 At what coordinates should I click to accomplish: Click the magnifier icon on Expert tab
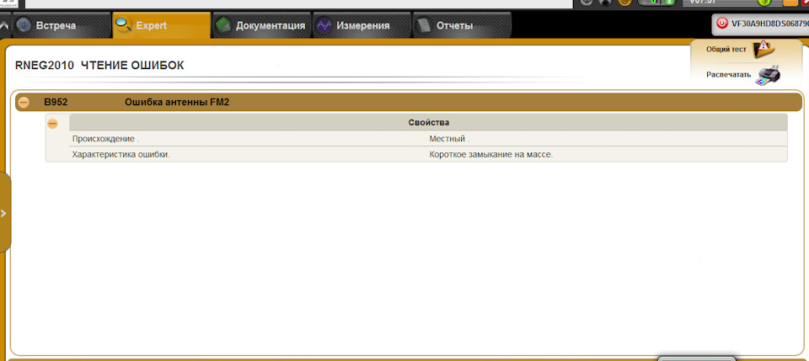pos(124,24)
